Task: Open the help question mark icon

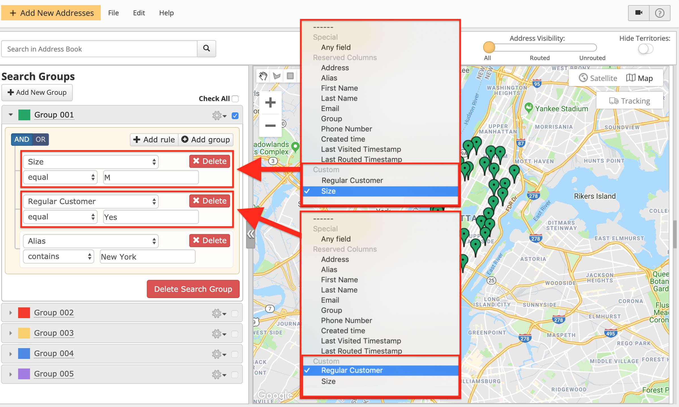Action: (659, 13)
